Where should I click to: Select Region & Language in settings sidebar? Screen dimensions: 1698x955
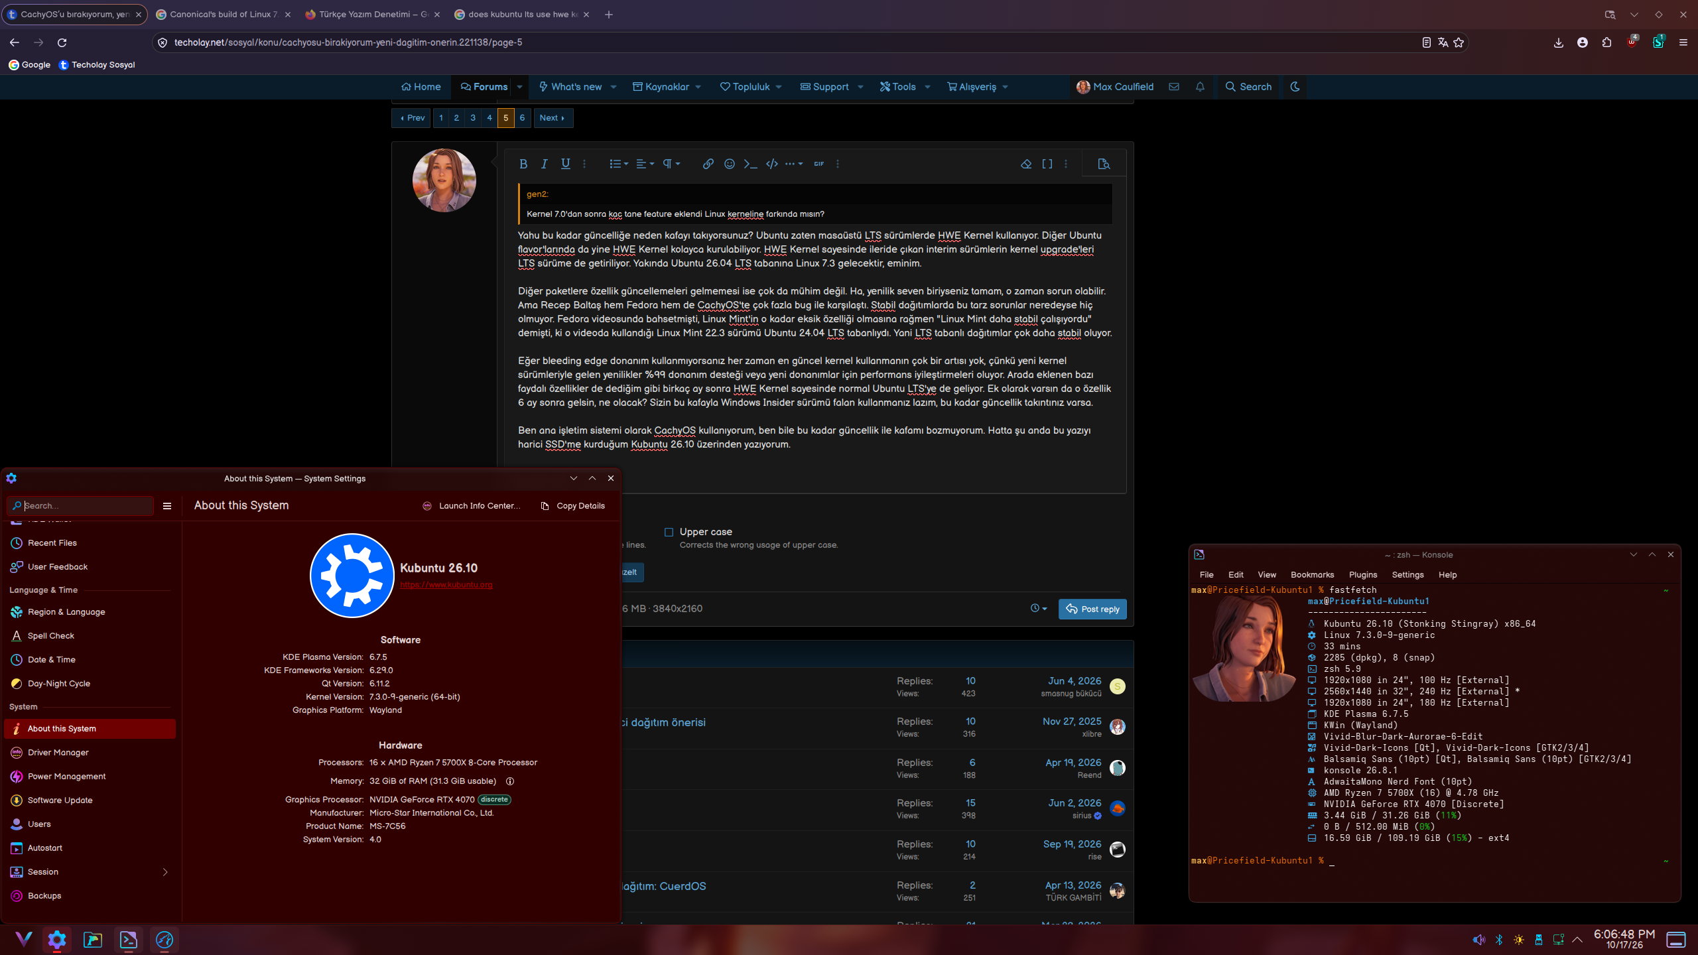point(90,611)
